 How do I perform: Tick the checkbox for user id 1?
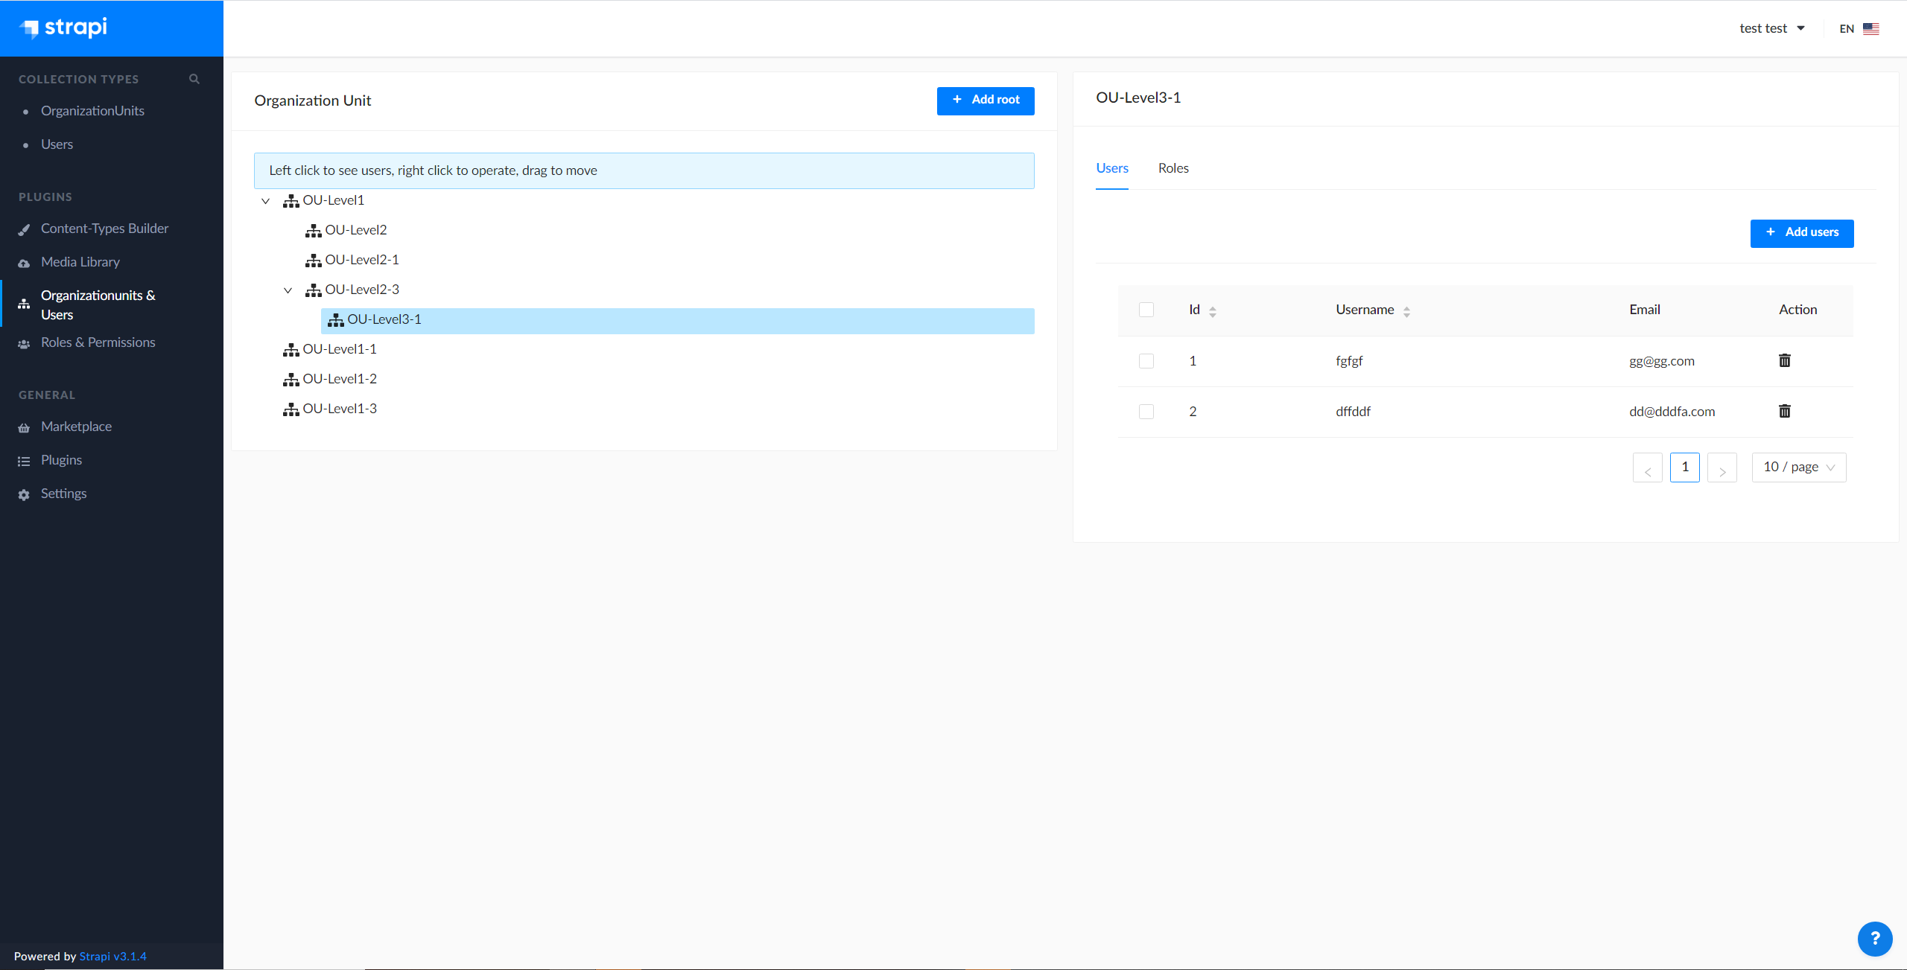click(x=1146, y=361)
